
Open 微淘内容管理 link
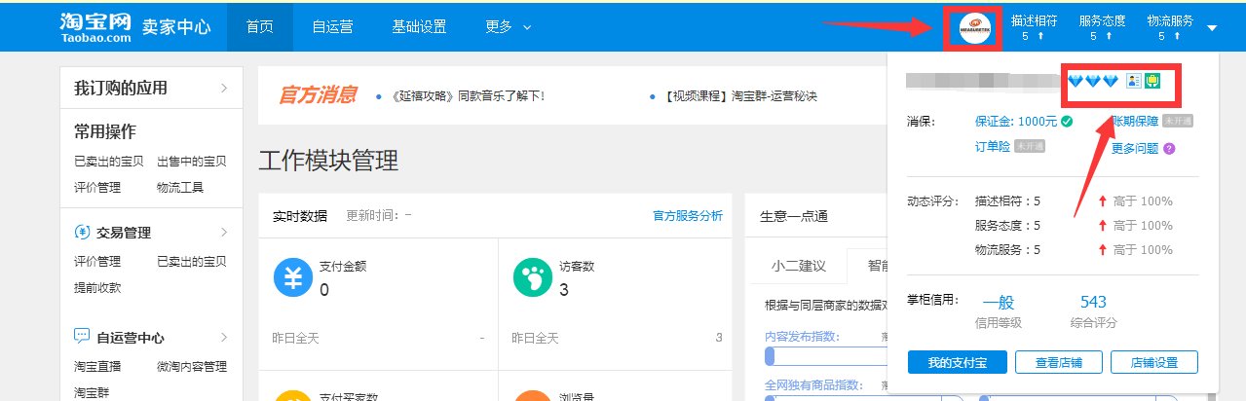(x=192, y=367)
